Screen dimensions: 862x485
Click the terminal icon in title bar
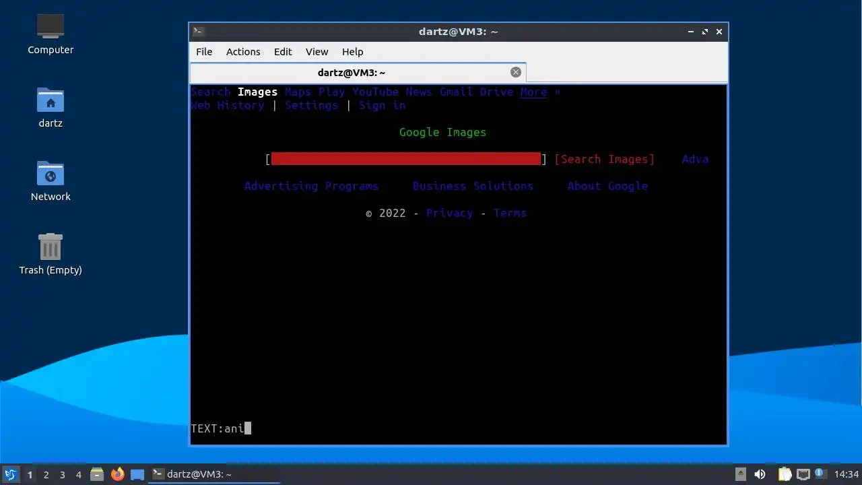tap(199, 32)
